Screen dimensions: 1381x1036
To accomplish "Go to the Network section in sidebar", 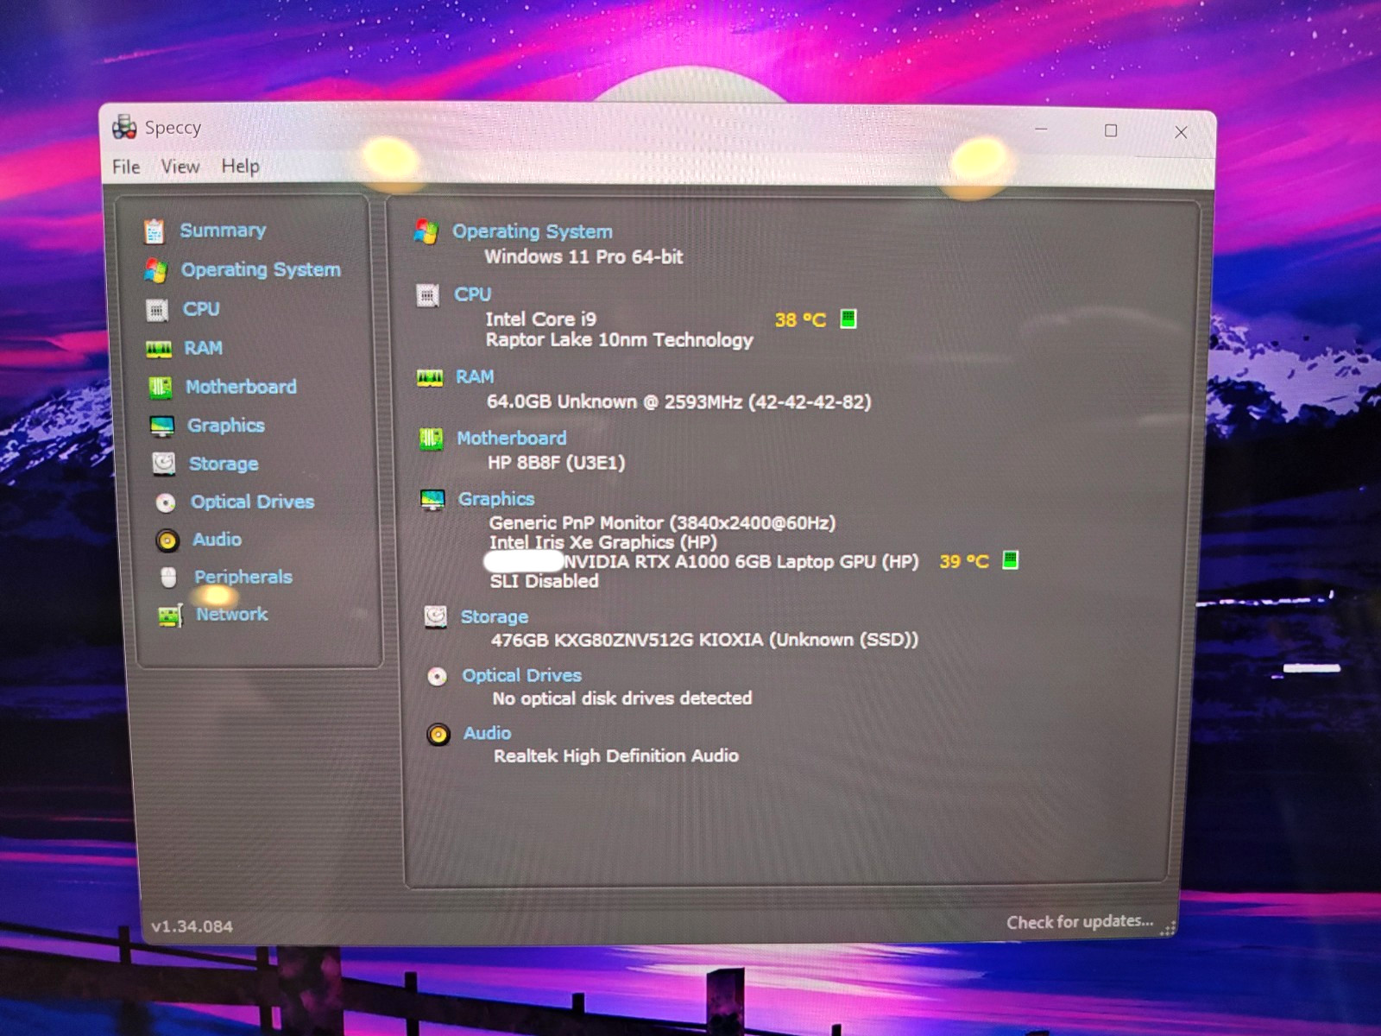I will (x=232, y=614).
